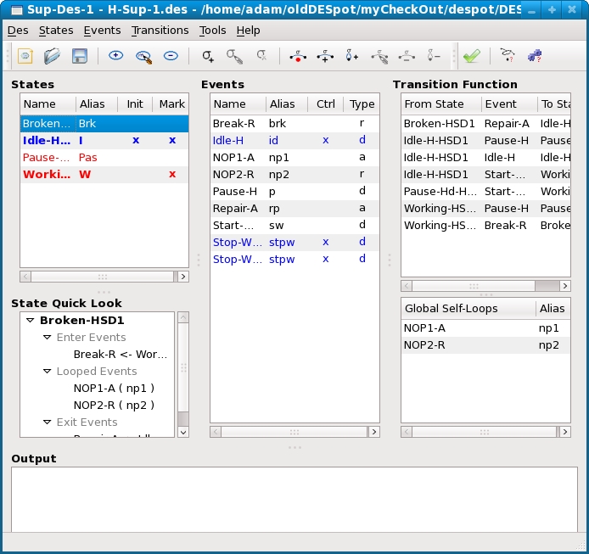This screenshot has width=589, height=554.
Task: Toggle Mark cell for Working state
Action: (172, 174)
